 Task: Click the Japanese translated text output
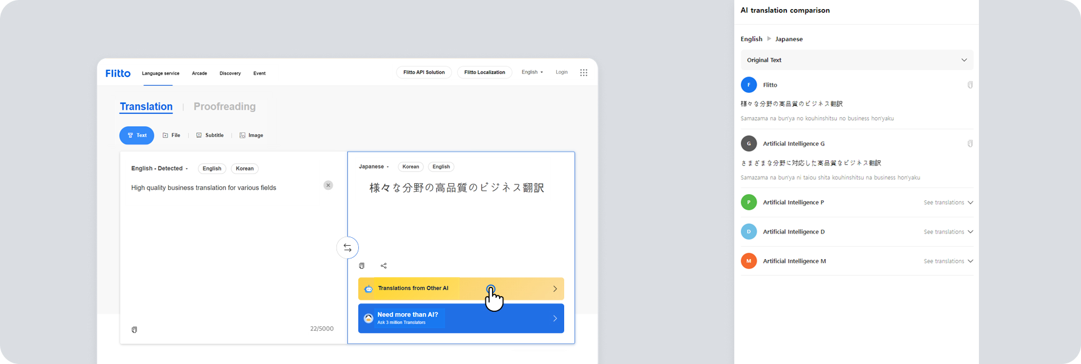(457, 188)
